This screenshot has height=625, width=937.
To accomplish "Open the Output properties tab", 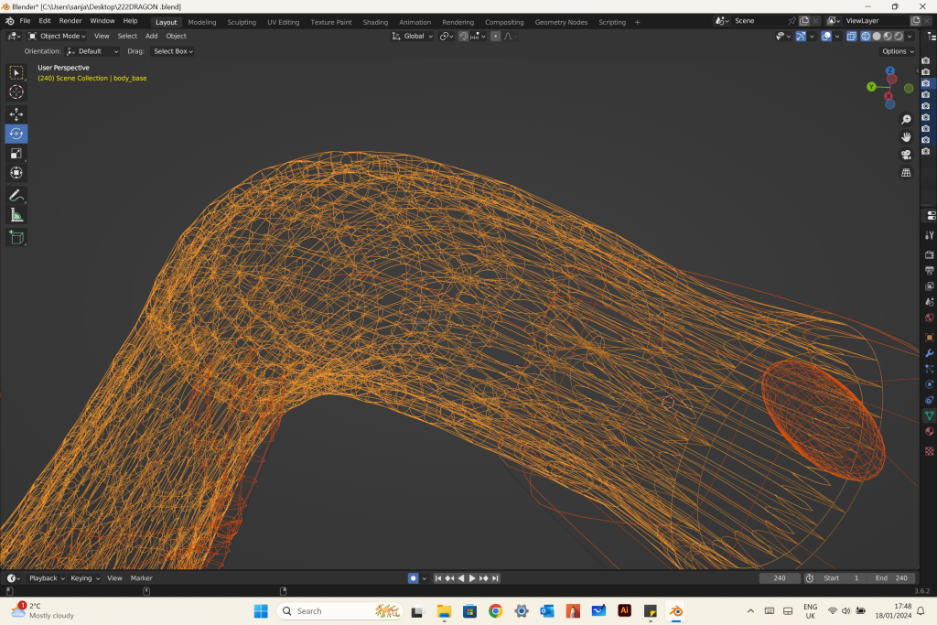I will [x=930, y=271].
